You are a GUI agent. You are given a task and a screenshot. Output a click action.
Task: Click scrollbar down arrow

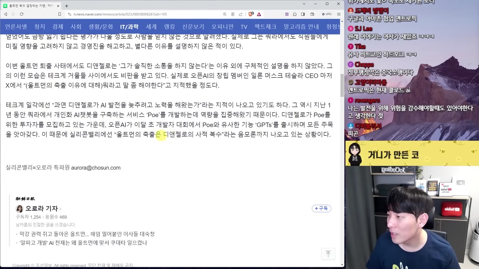point(342,265)
